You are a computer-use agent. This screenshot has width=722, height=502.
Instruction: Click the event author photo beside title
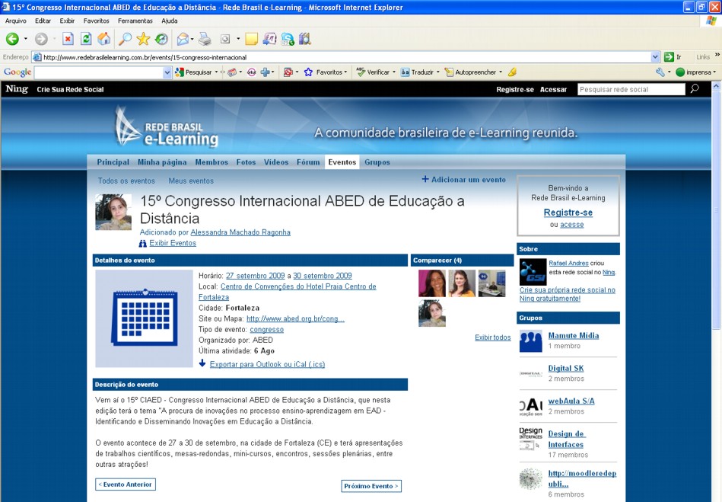(113, 212)
